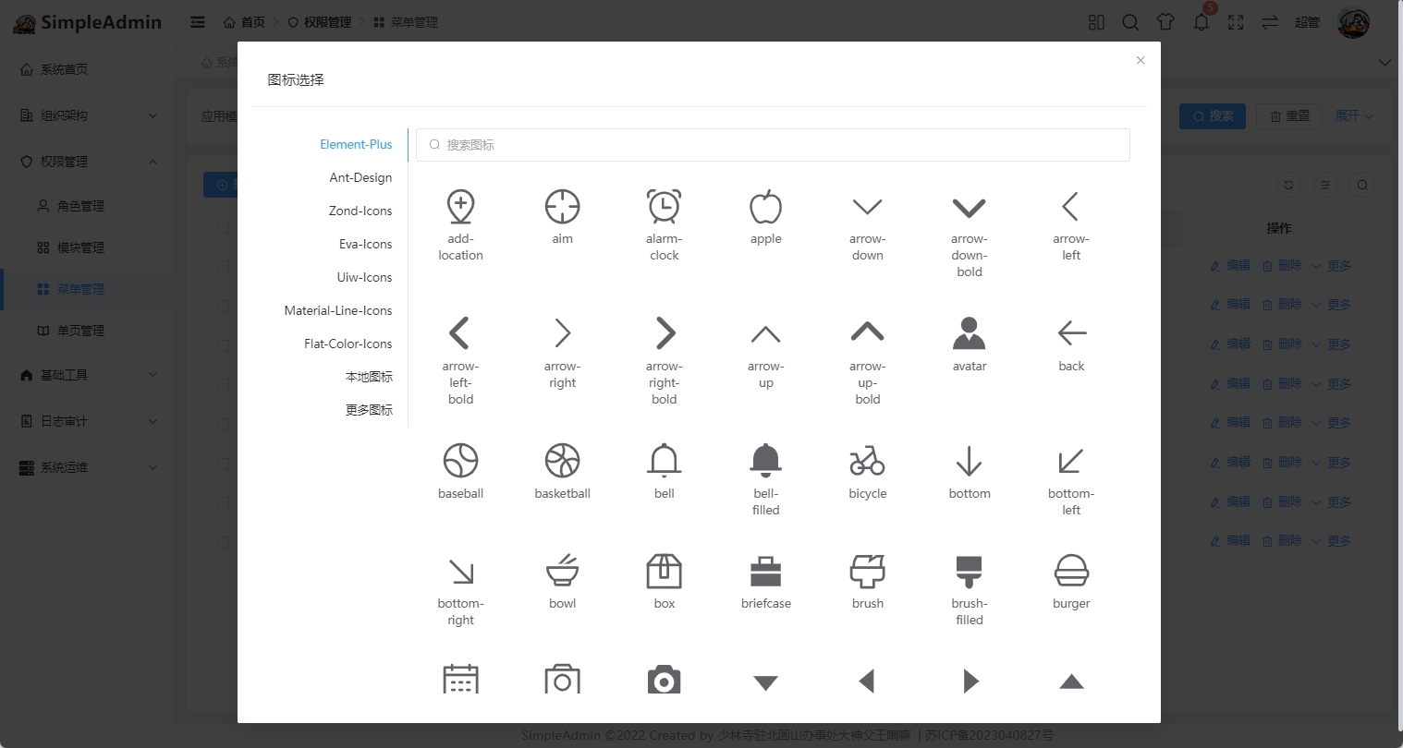Close the 图标选择 dialog
The width and height of the screenshot is (1403, 748).
pos(1141,60)
